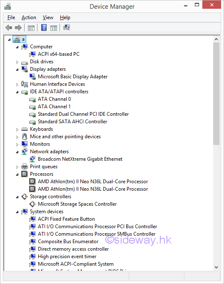Select the Microsoft Basic Display Adapter icon

coord(32,77)
